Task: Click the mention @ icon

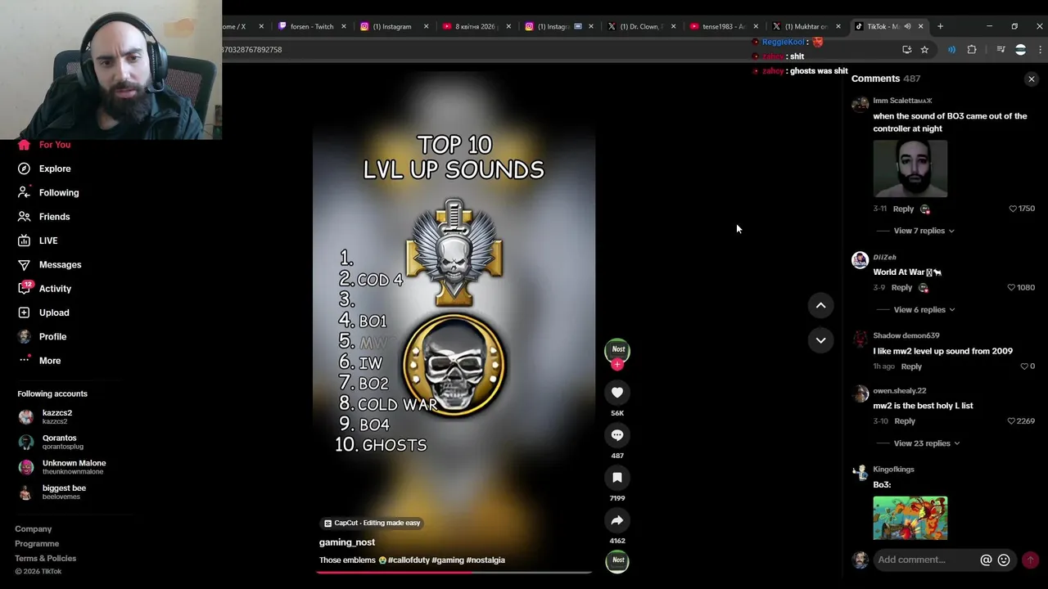Action: pos(986,560)
